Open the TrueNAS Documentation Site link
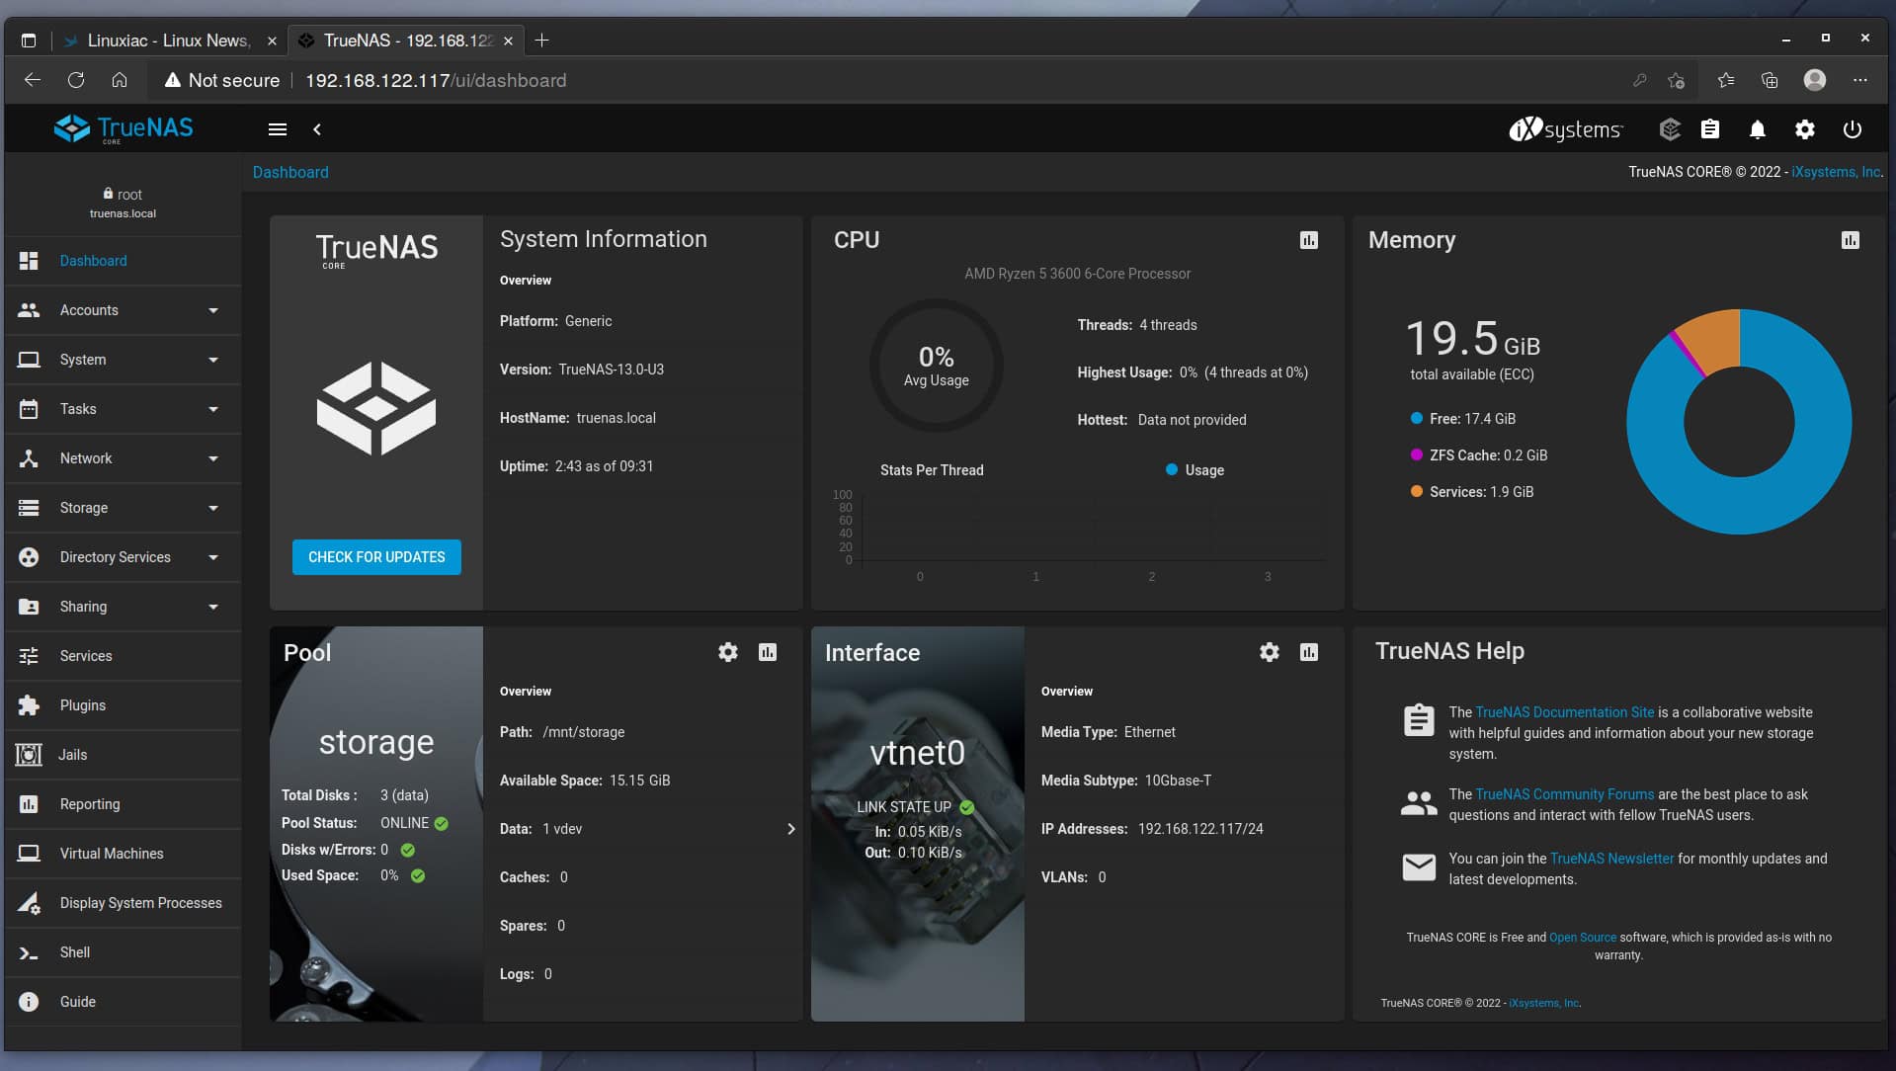 tap(1563, 712)
